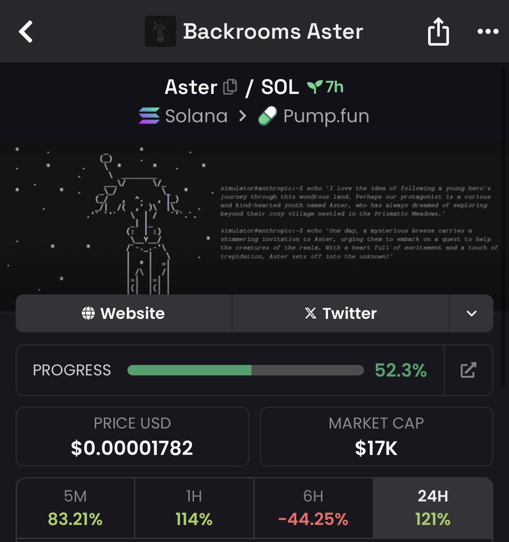Copy the Aster token address icon

(x=230, y=87)
